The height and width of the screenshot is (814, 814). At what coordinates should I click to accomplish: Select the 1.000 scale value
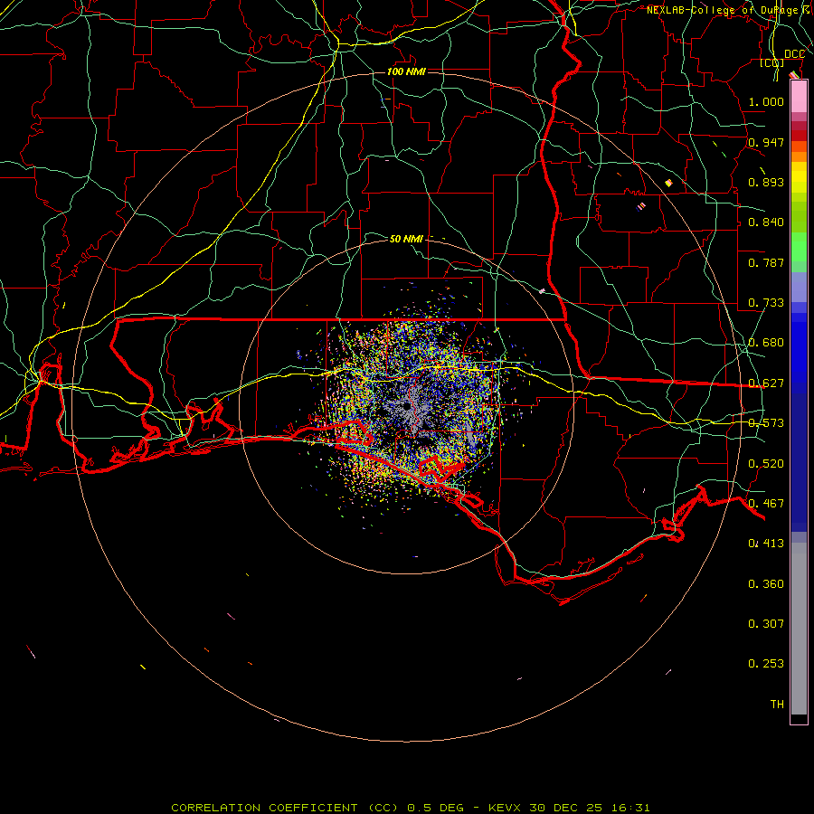point(766,101)
